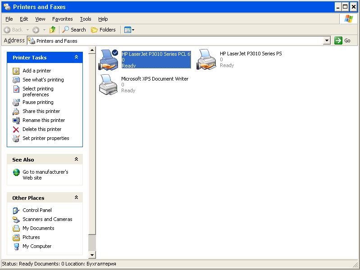Image resolution: width=360 pixels, height=270 pixels.
Task: Select the HP LaserJet P3010 Series PS printer icon
Action: (206, 59)
